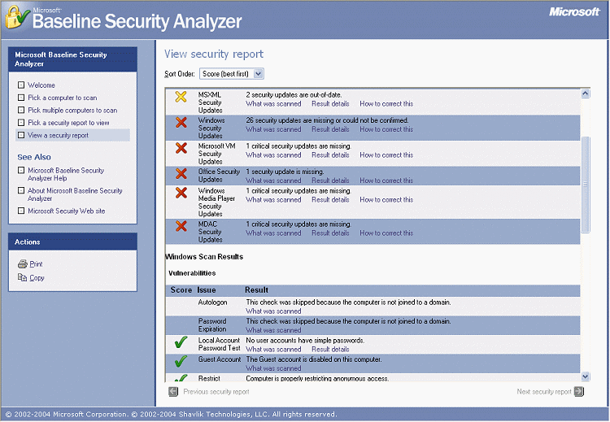This screenshot has width=610, height=422.
Task: Open 'Result details' for MDAC Security Updates
Action: tap(330, 233)
